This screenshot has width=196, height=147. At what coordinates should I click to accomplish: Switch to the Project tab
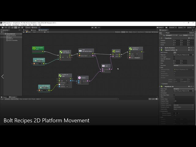click(x=4, y=97)
